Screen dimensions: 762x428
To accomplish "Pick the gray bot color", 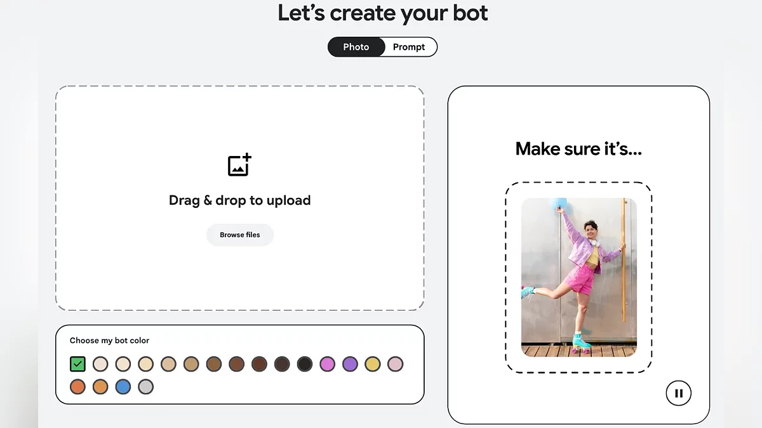I will [146, 387].
